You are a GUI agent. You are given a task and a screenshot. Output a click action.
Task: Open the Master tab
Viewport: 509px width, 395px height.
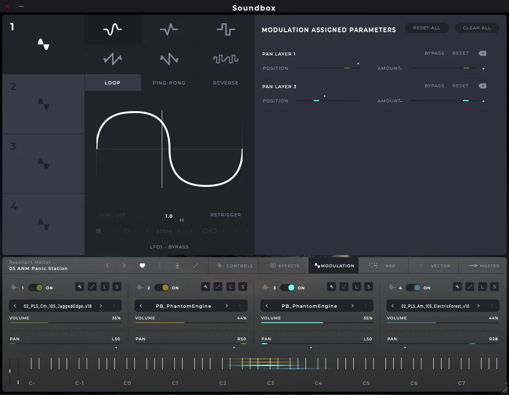pos(483,265)
